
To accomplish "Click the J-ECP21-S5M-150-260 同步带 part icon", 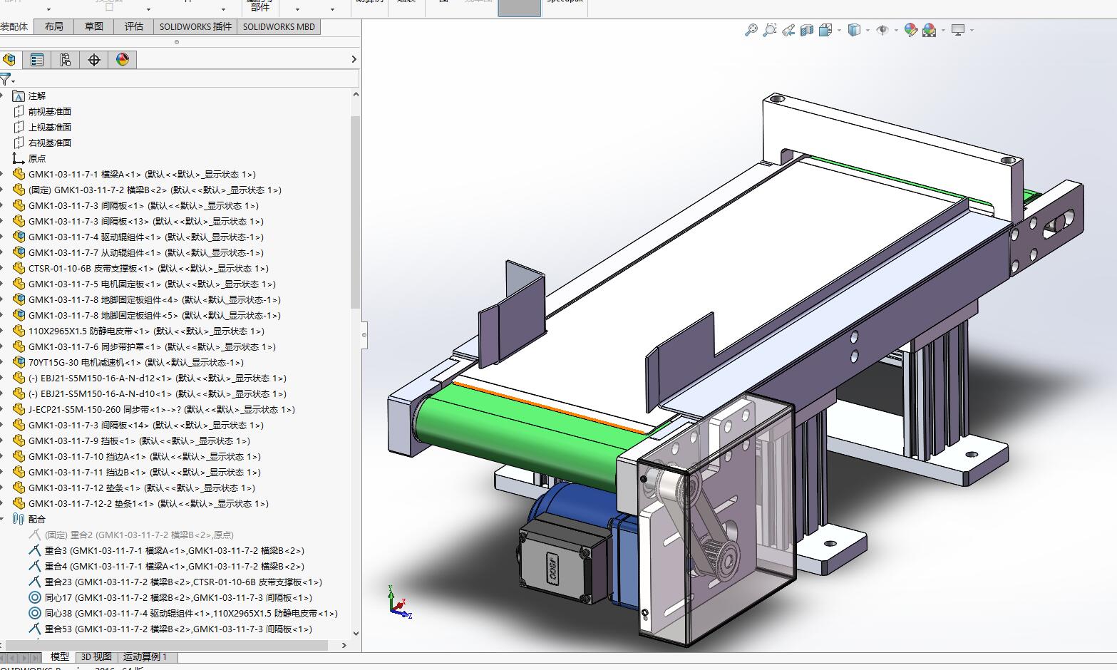I will [x=19, y=409].
